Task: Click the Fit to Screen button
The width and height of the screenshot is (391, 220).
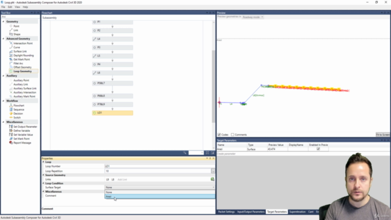Action: (382, 134)
